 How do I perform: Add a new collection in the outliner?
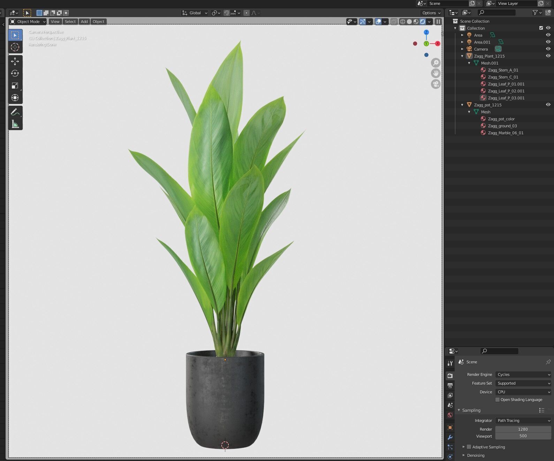[x=548, y=13]
